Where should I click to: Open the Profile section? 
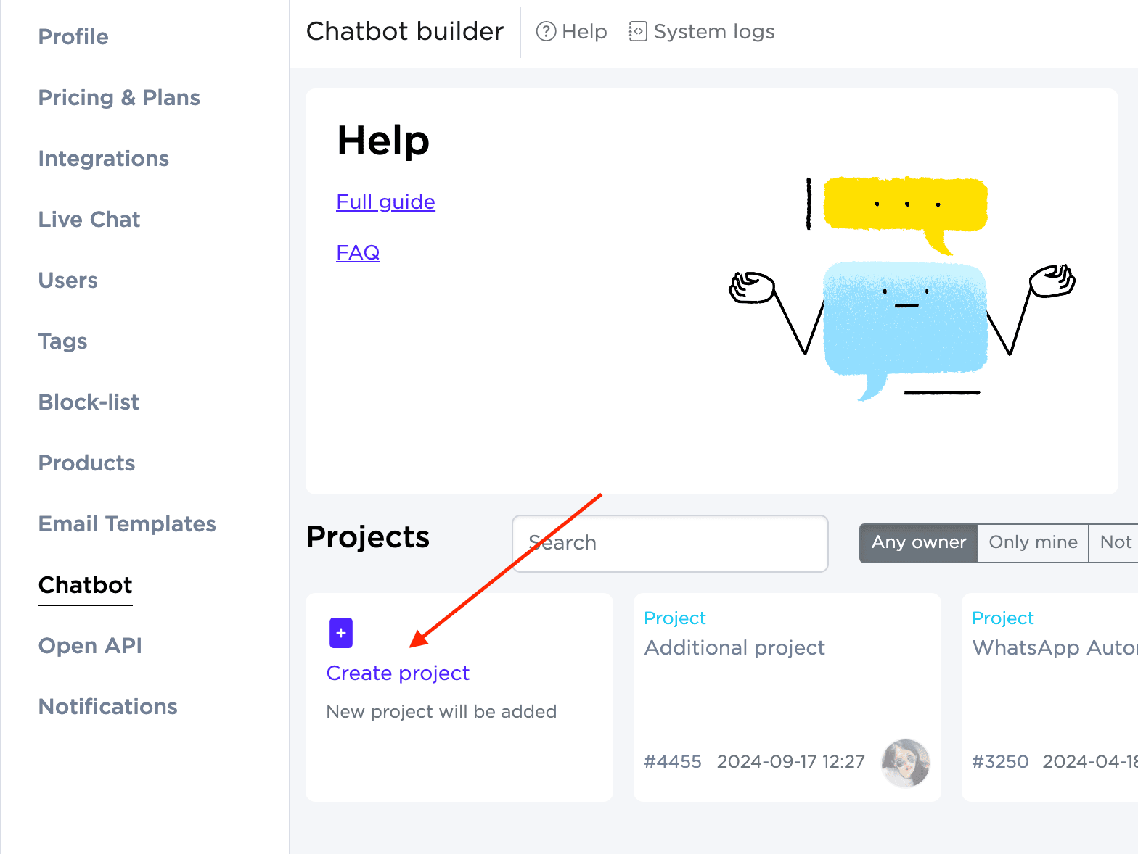click(73, 37)
